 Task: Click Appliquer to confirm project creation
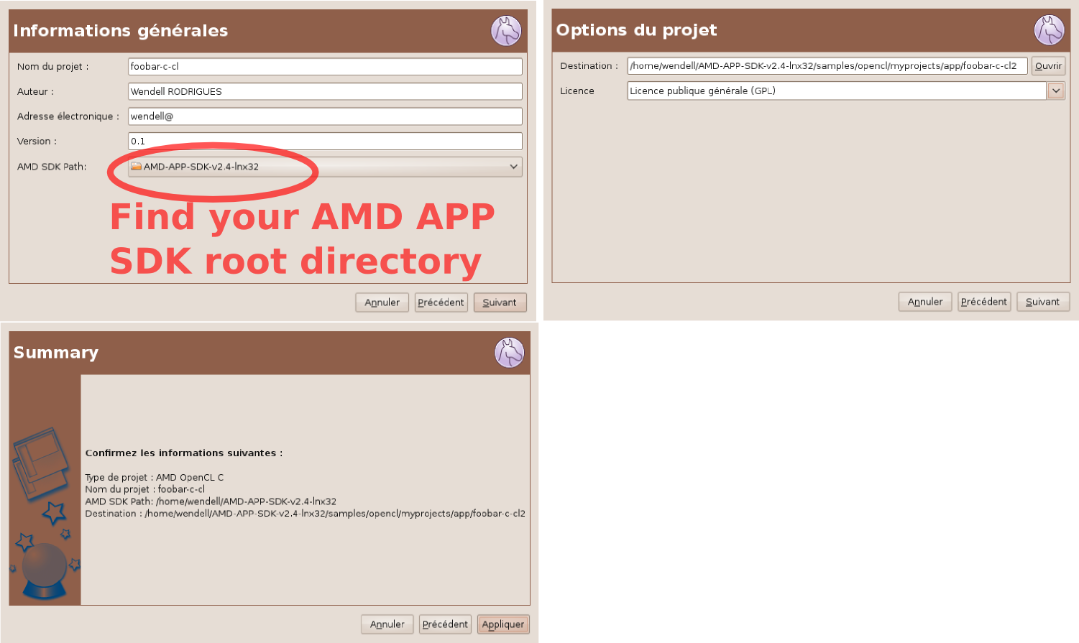point(503,624)
